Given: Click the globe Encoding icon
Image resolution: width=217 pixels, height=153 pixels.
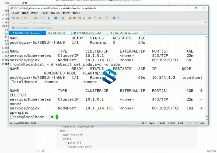Looking at the screenshot, I should [x=56, y=18].
